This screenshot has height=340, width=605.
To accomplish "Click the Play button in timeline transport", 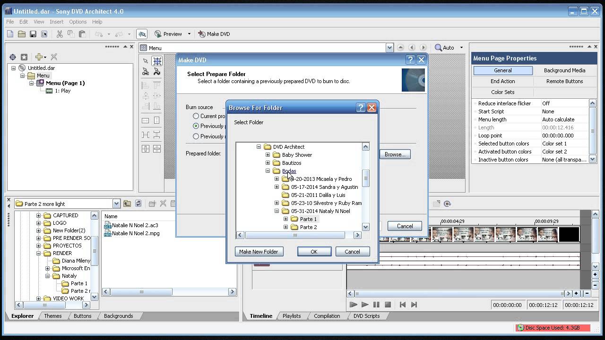I will click(365, 305).
